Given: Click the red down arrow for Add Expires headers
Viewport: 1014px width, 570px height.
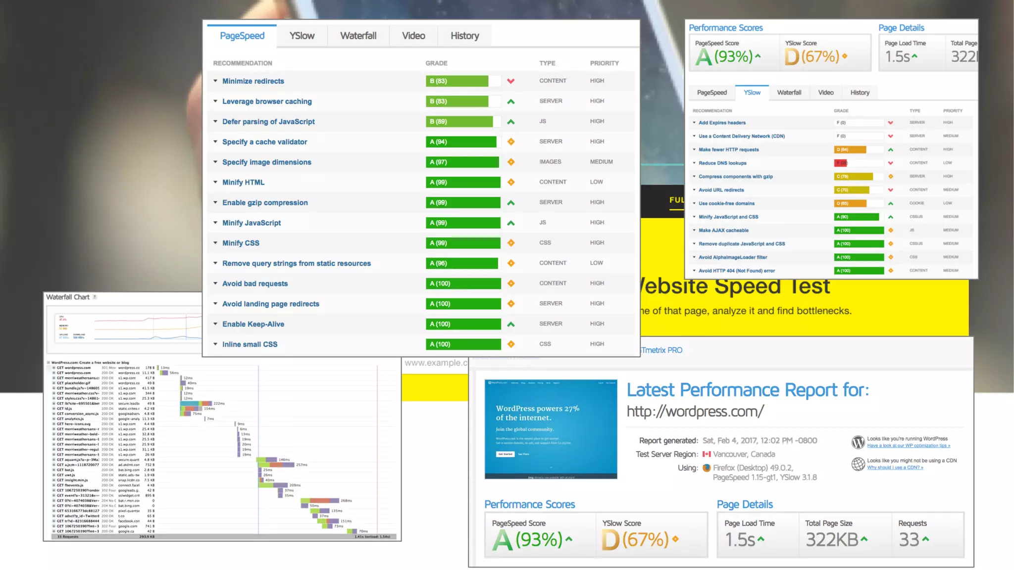Looking at the screenshot, I should point(890,123).
